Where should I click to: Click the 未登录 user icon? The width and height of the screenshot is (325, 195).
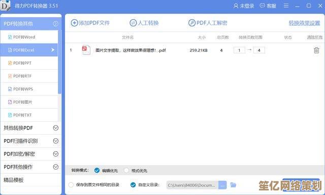pyautogui.click(x=236, y=6)
